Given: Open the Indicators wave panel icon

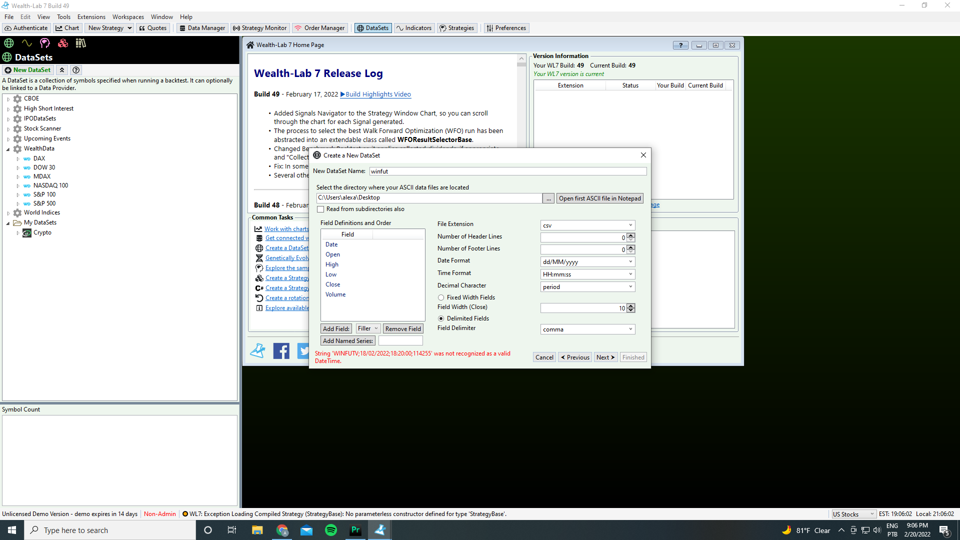Looking at the screenshot, I should coord(27,43).
